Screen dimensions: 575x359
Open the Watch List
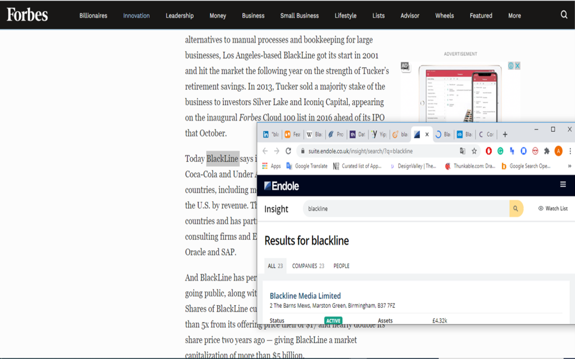(553, 209)
